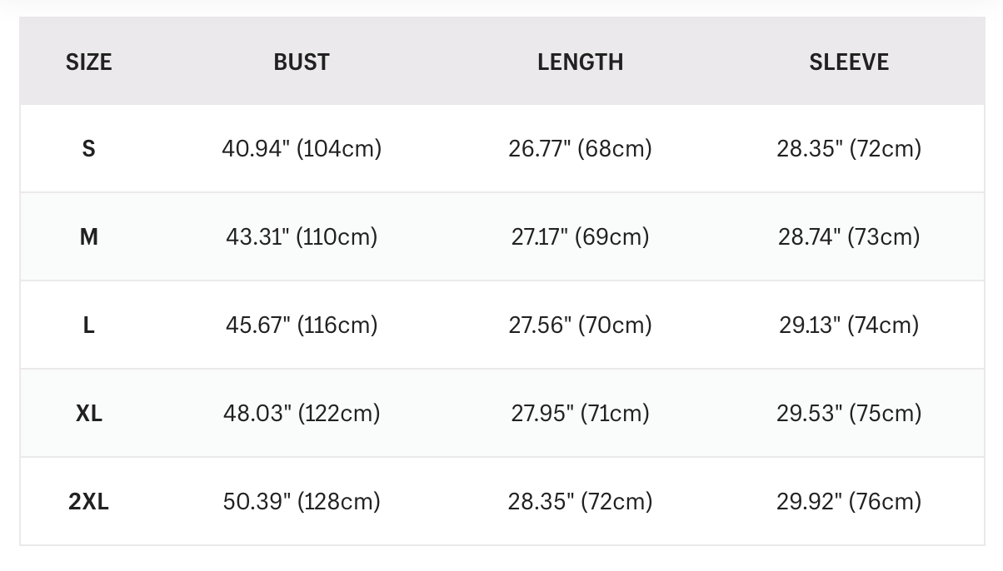Click the SLEEVE column header
The width and height of the screenshot is (1003, 571).
[x=849, y=62]
